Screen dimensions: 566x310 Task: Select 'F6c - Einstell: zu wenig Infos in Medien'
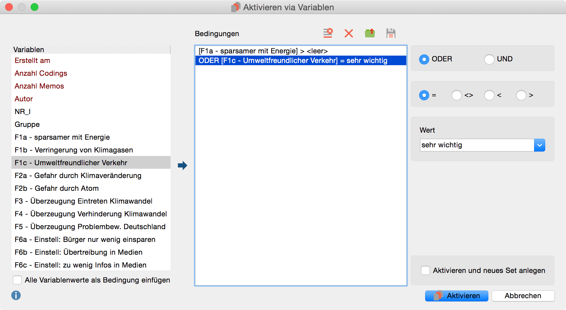click(91, 265)
